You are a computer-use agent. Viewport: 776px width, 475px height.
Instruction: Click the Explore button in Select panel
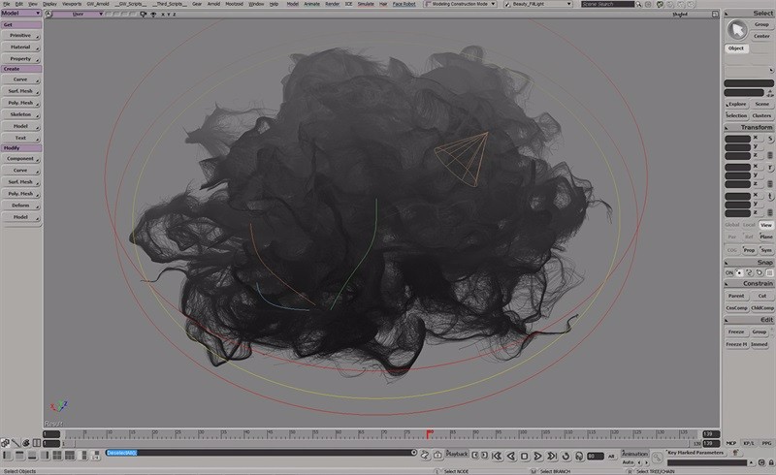(736, 104)
